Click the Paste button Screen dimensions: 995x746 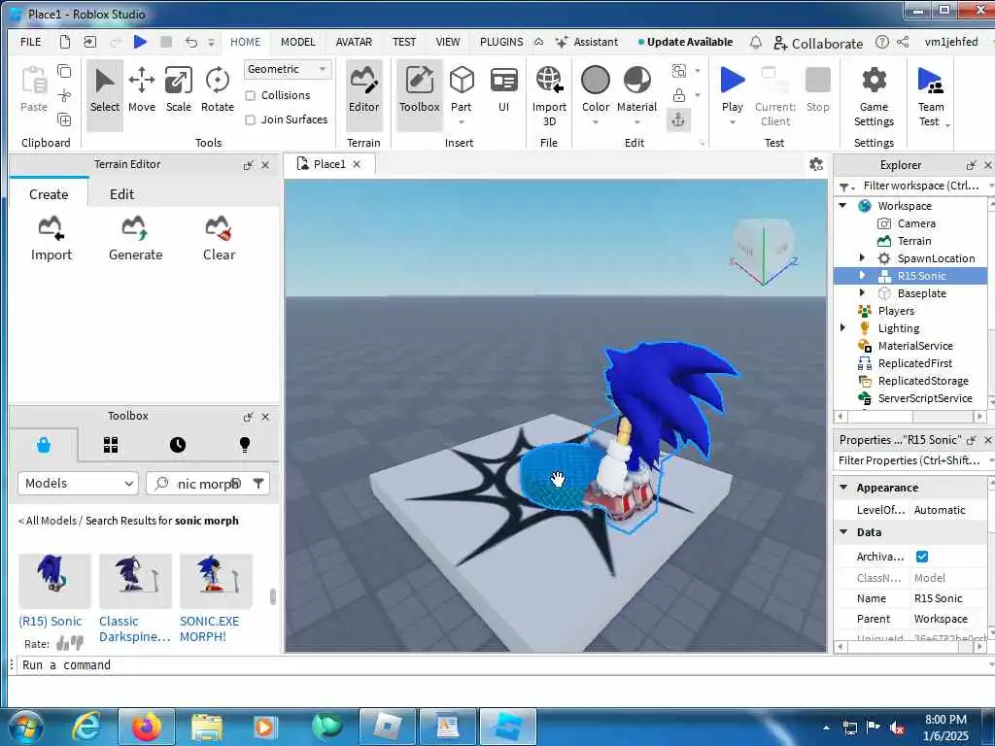coord(34,89)
